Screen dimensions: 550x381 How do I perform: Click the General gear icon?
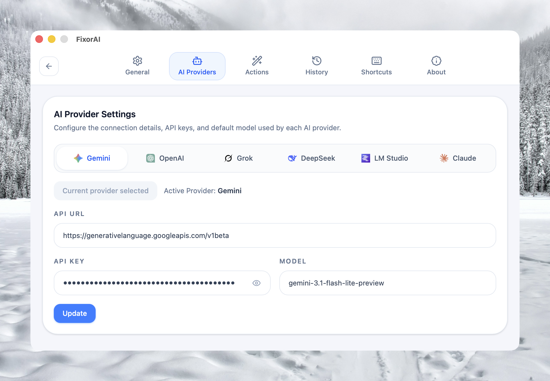tap(137, 61)
